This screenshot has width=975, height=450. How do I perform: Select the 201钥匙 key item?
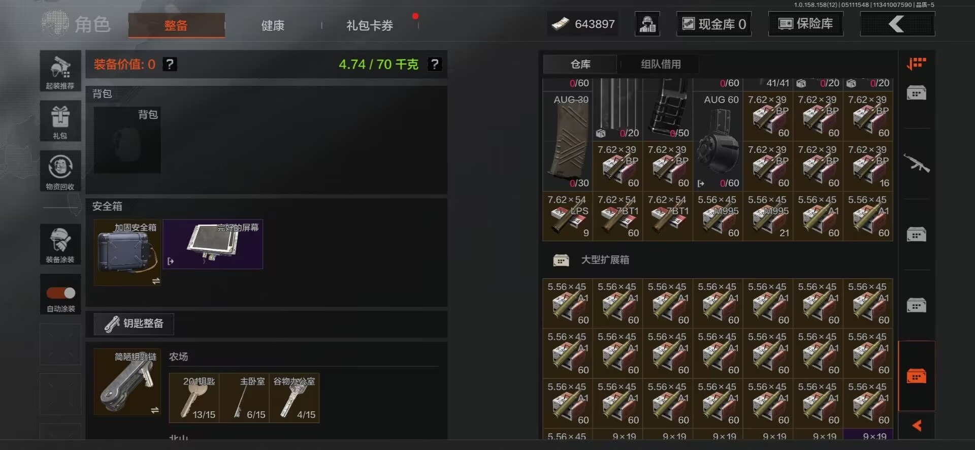(194, 398)
